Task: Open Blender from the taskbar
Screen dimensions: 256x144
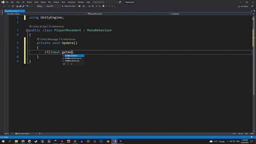Action: click(x=108, y=141)
